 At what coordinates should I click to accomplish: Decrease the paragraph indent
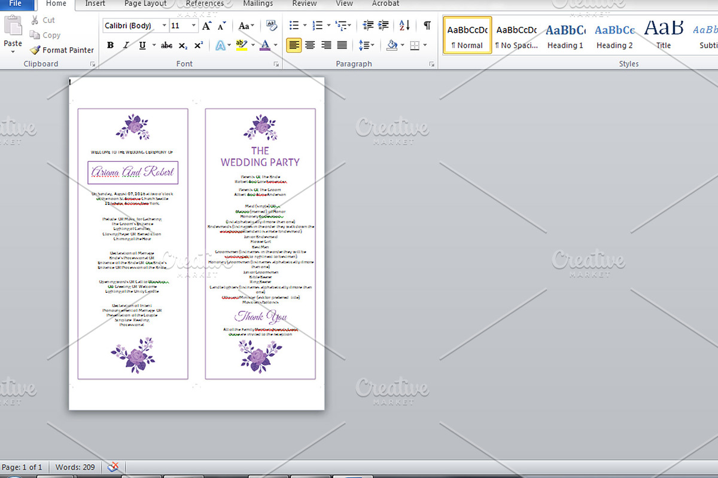(x=368, y=26)
